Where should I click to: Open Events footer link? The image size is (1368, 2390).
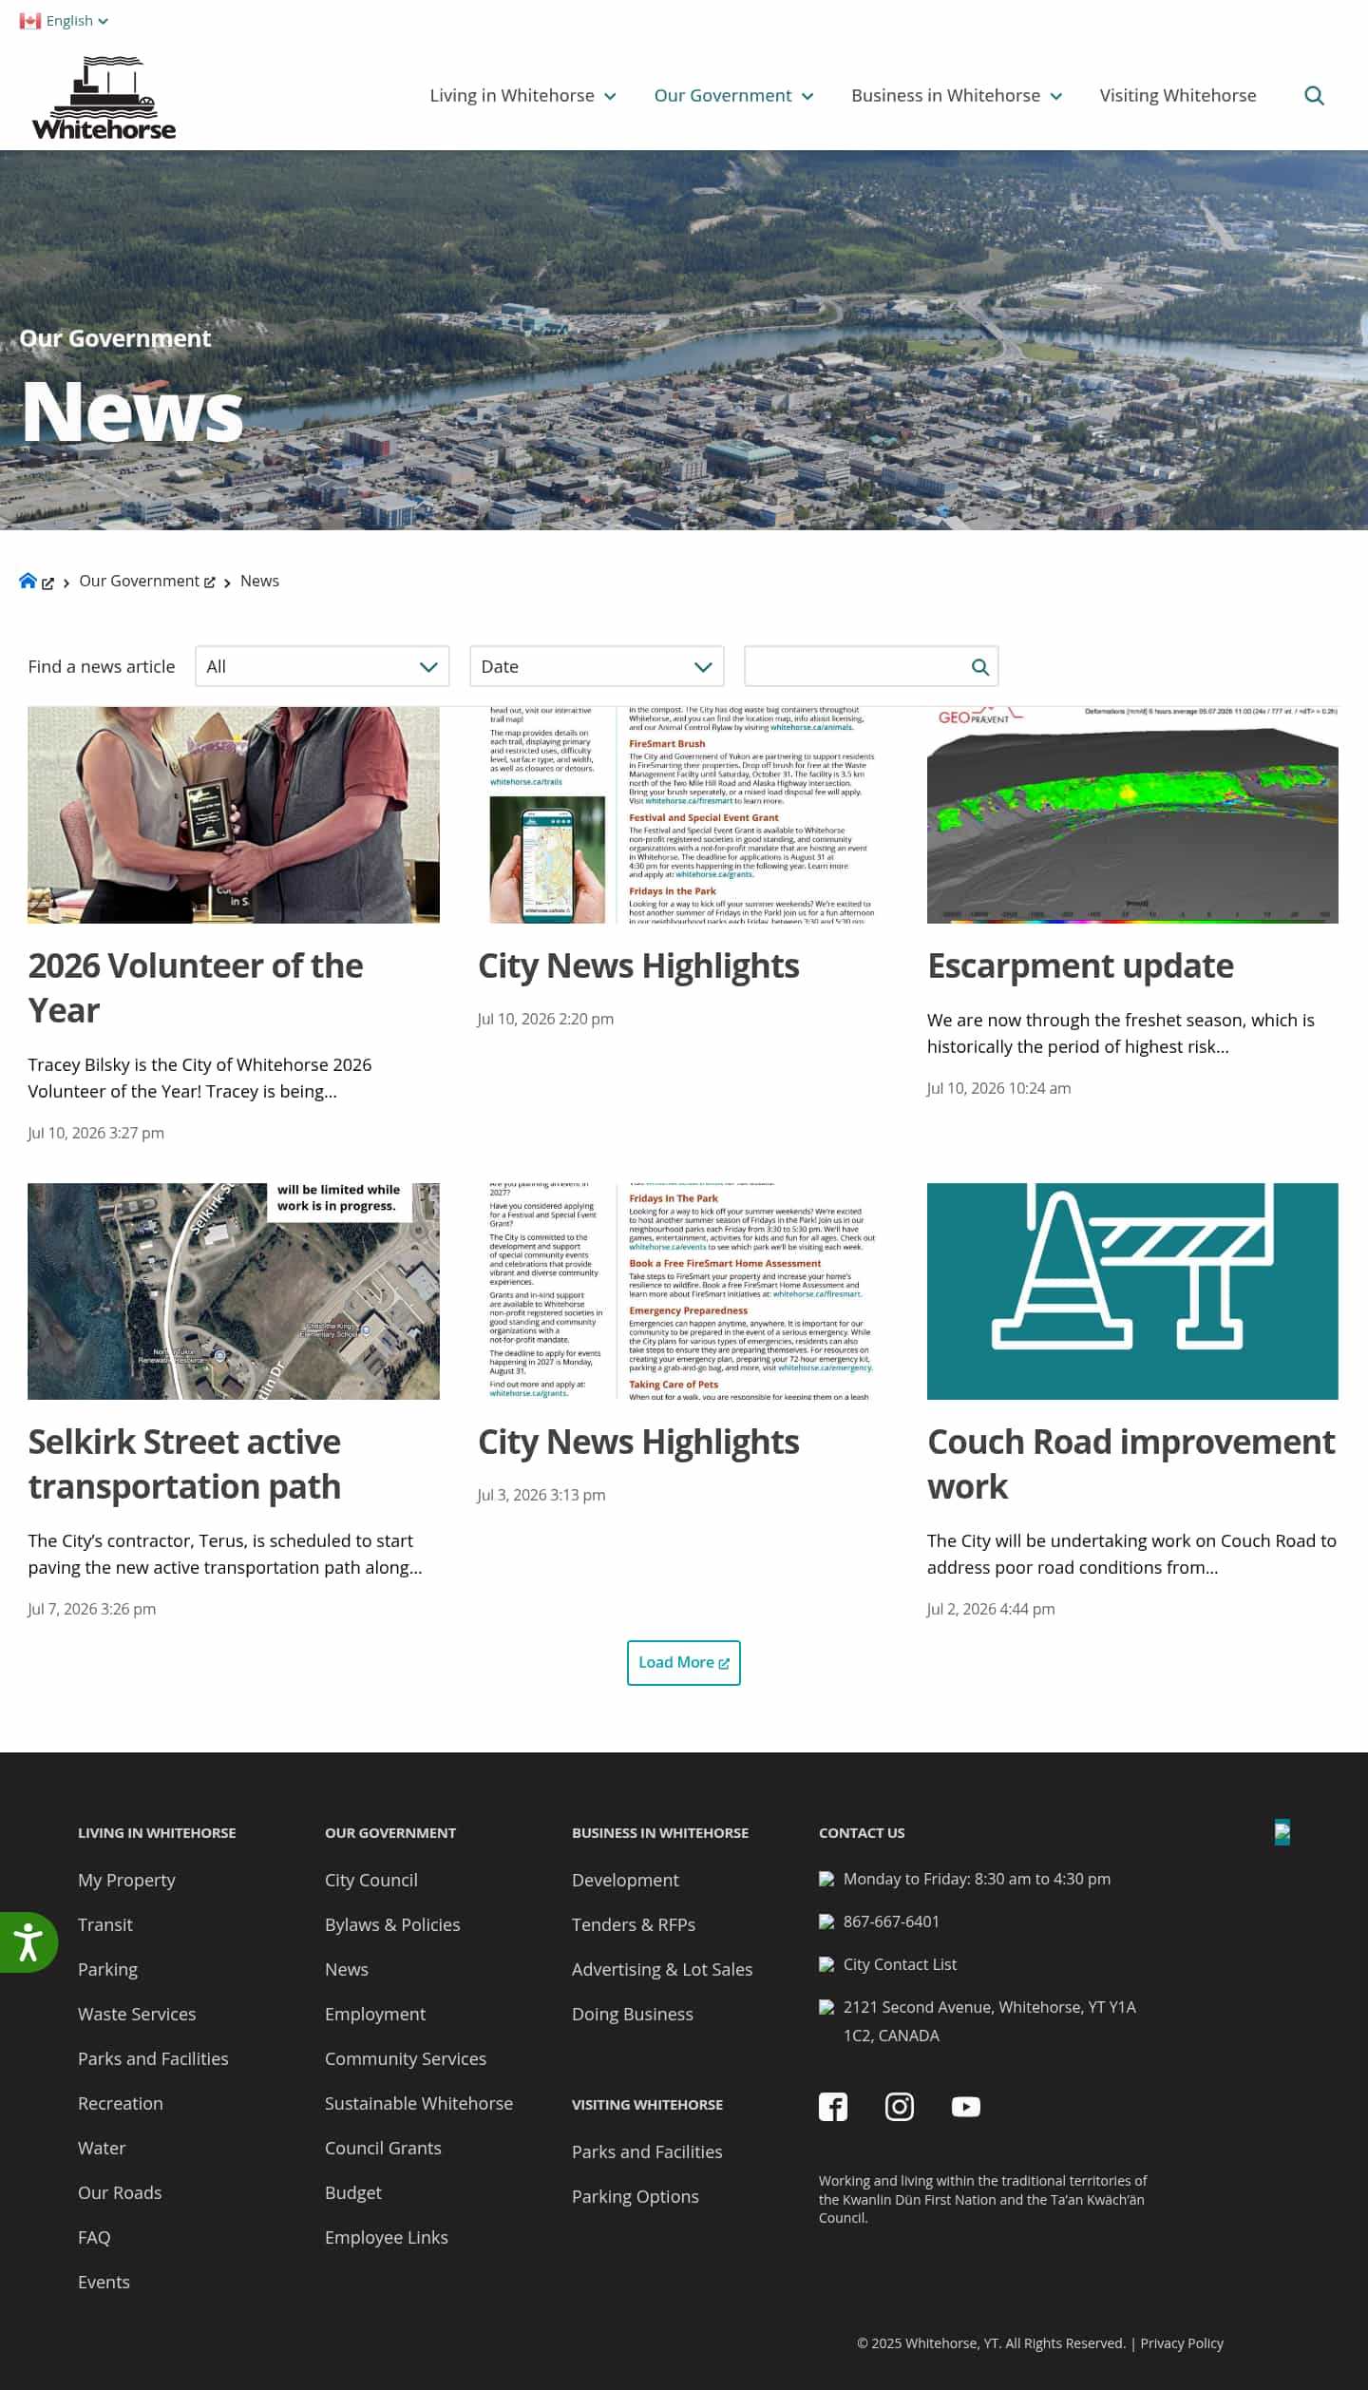104,2282
